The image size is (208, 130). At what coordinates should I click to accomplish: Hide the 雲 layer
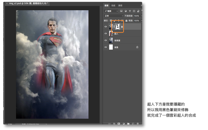(x=106, y=27)
